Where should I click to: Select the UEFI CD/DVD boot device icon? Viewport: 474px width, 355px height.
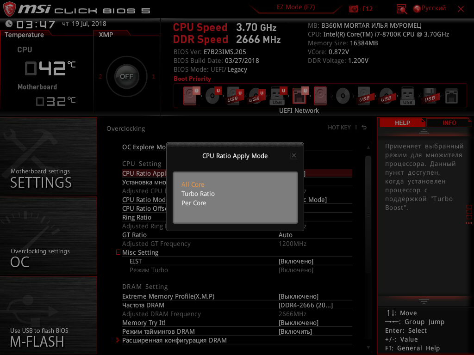213,96
